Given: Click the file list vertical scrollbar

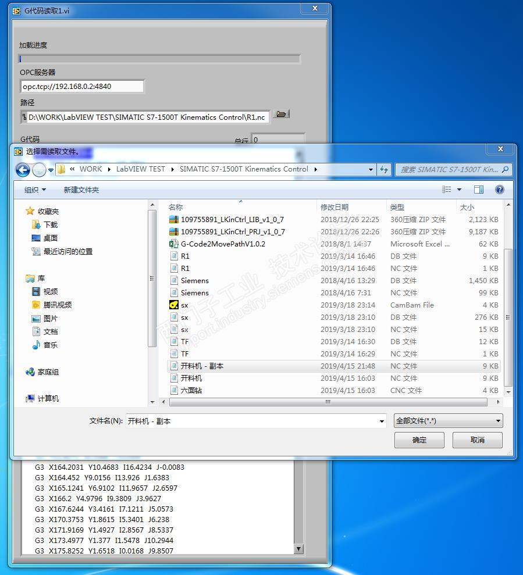Looking at the screenshot, I should pos(508,317).
